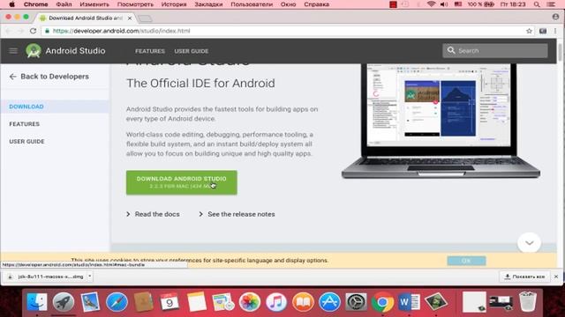Open Notification Center icon
Image resolution: width=565 pixels, height=317 pixels.
click(551, 4)
